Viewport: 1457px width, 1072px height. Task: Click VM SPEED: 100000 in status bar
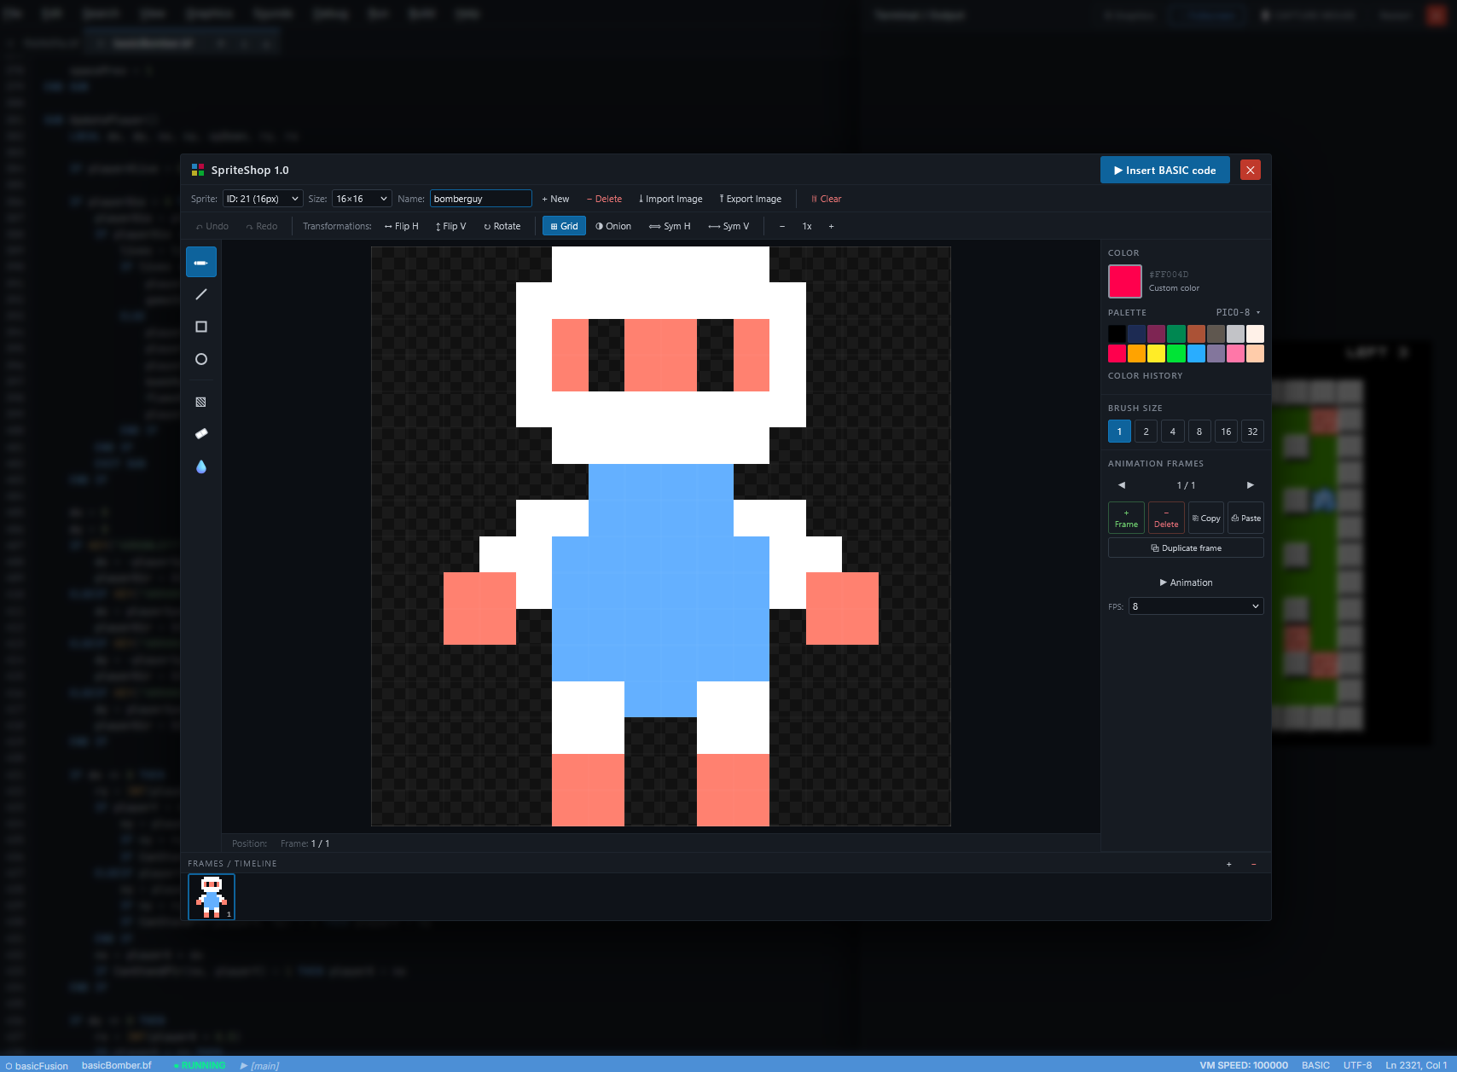click(x=1244, y=1065)
